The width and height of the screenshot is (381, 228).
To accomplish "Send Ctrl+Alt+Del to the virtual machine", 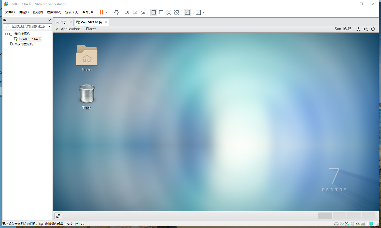I will [x=116, y=12].
